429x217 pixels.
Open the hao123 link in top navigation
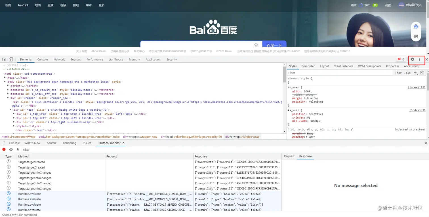coord(23,5)
